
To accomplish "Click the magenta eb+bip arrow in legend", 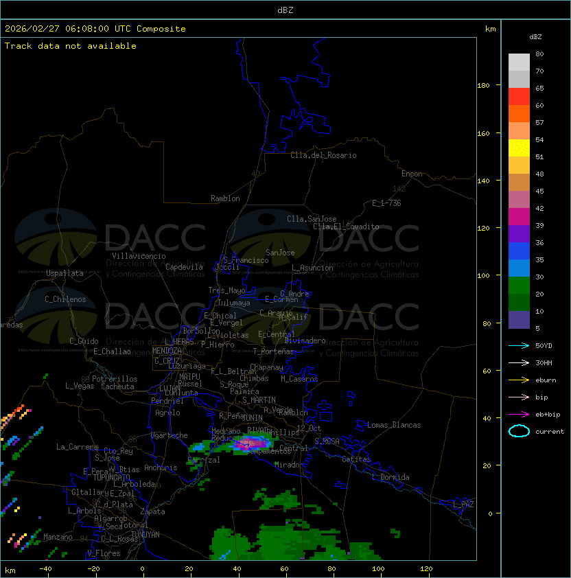I will click(x=519, y=415).
